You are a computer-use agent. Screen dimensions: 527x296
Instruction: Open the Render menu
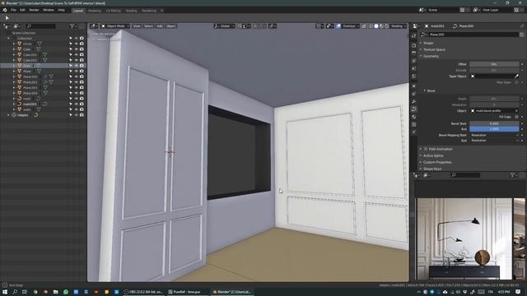[x=34, y=10]
